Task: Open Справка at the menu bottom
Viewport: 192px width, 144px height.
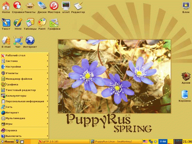Action: point(25,130)
